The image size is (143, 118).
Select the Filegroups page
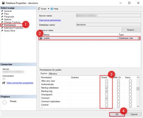[x=9, y=17]
